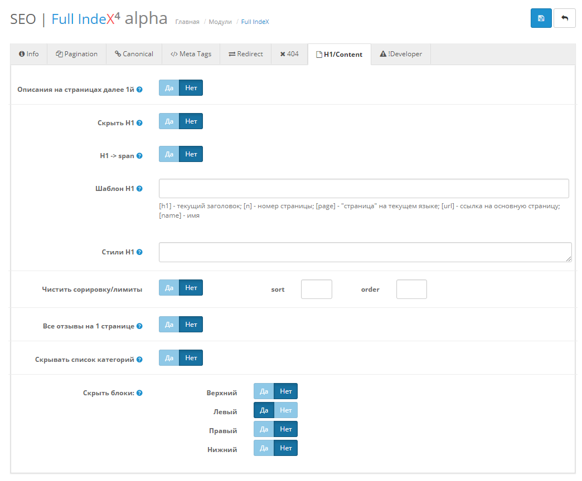Click help icon beside Скрыть блоки

[x=139, y=393]
